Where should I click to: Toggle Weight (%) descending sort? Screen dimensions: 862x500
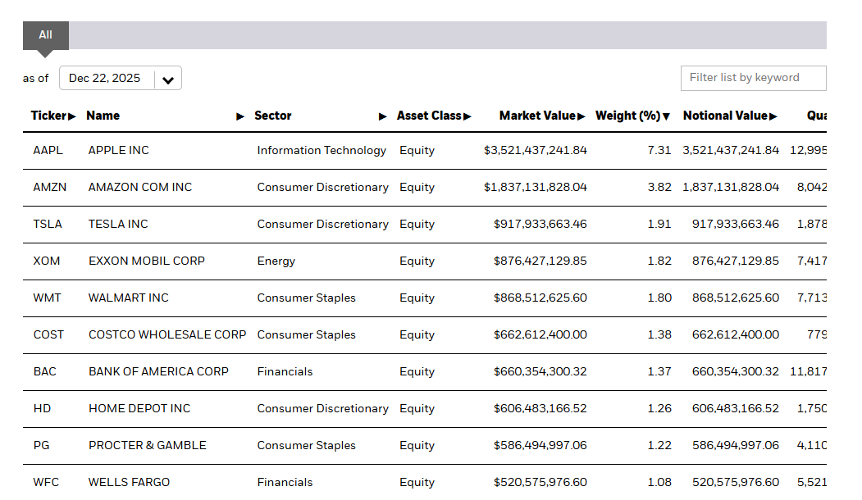(632, 116)
